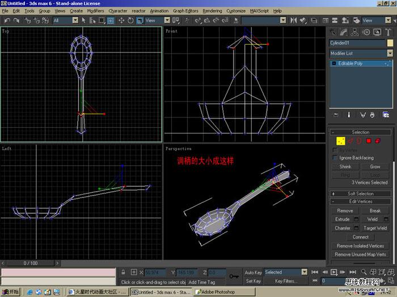Viewport: 397px width, 297px height.
Task: Collapse the Selection rollout
Action: 361,132
